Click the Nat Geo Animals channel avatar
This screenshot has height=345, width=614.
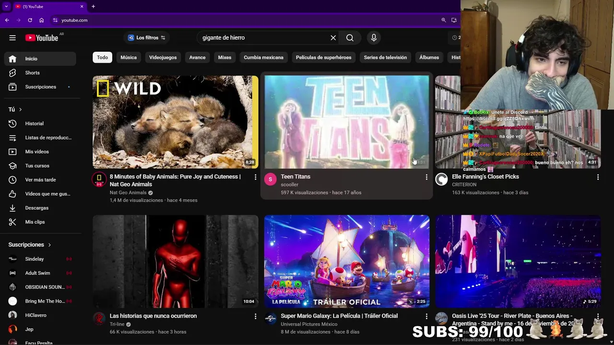(99, 179)
